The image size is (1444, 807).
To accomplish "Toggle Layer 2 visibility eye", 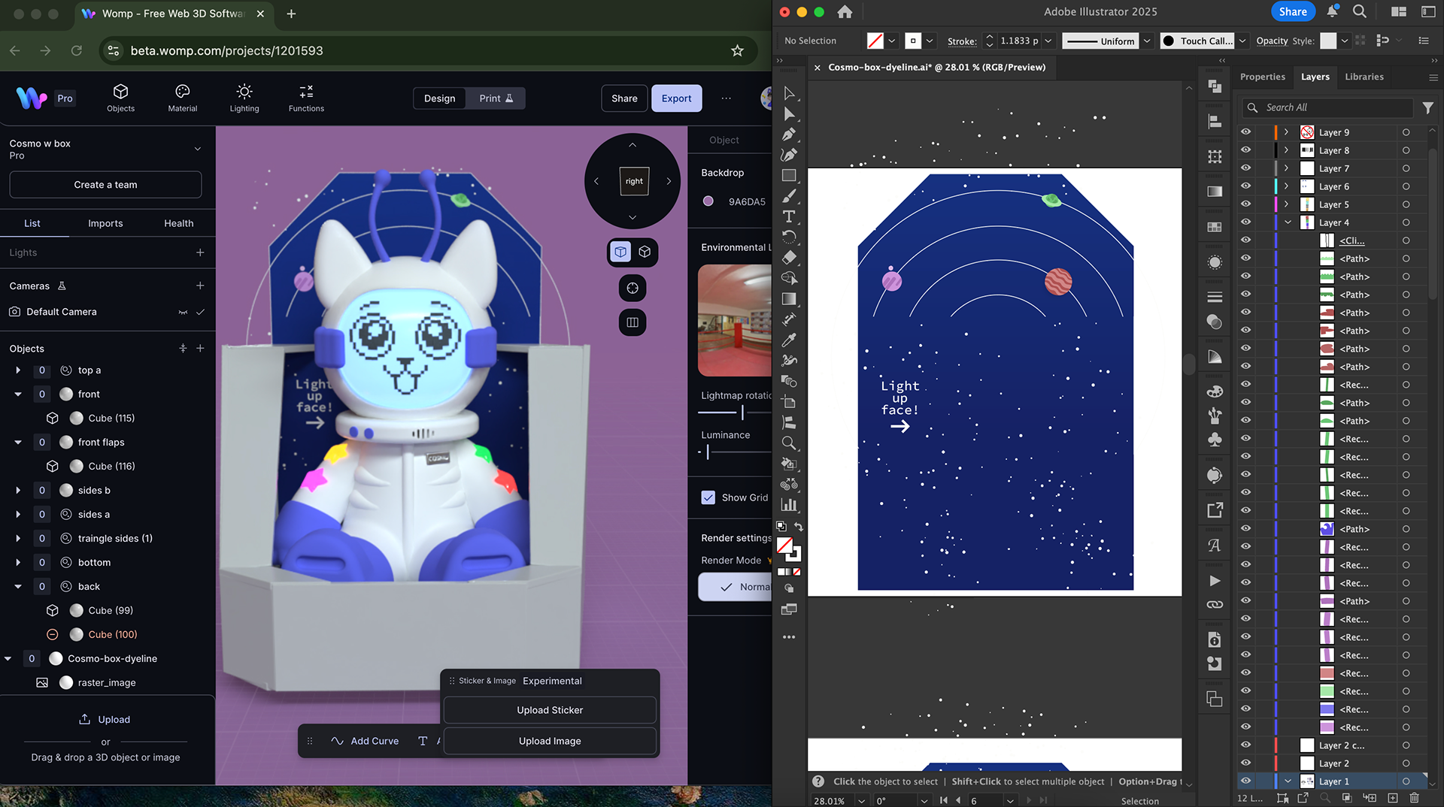I will (1245, 763).
